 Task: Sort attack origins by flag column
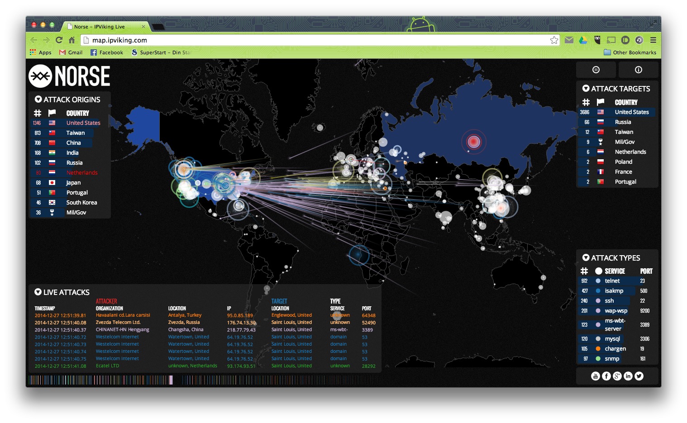tap(52, 113)
